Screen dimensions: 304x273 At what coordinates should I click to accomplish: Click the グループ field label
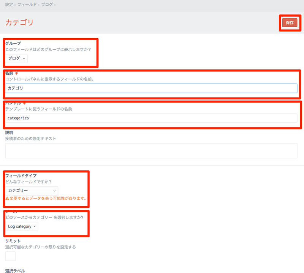tap(13, 44)
